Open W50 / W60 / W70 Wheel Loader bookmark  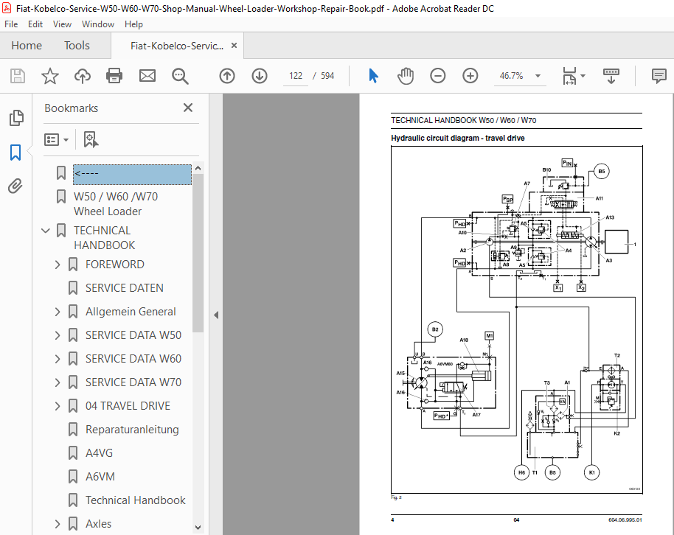[x=116, y=204]
